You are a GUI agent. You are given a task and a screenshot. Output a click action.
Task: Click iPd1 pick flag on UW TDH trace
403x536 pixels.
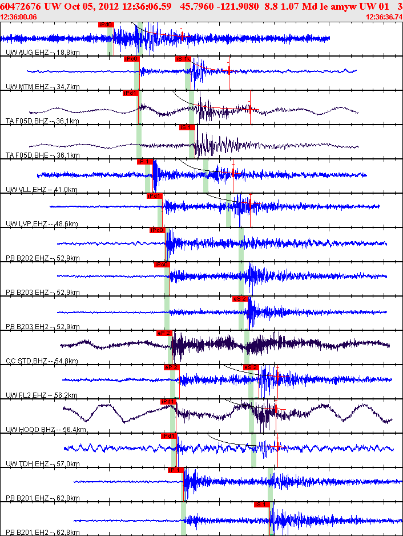pos(169,436)
